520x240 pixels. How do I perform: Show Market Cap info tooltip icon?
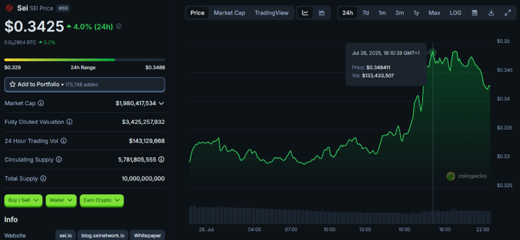[x=41, y=104]
